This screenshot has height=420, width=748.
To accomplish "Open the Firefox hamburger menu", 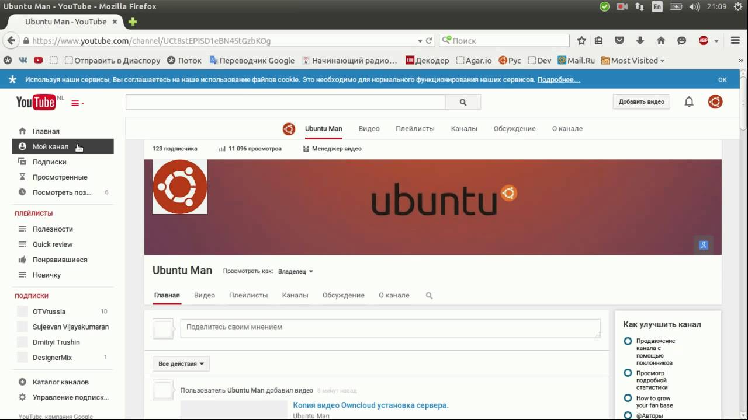I will point(735,41).
